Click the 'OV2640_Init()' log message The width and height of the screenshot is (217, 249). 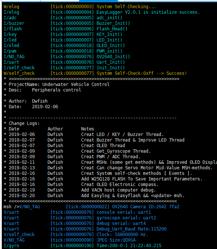click(x=113, y=57)
